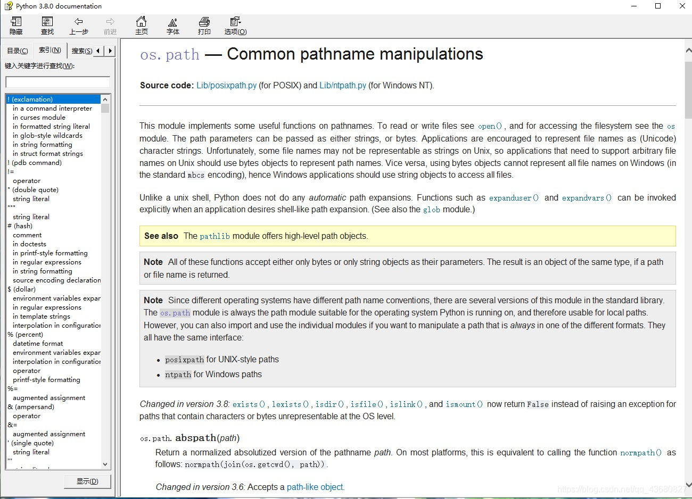Click the content pane vertical scrollbar thumb
Screen dimensions: 692x499
(688, 89)
